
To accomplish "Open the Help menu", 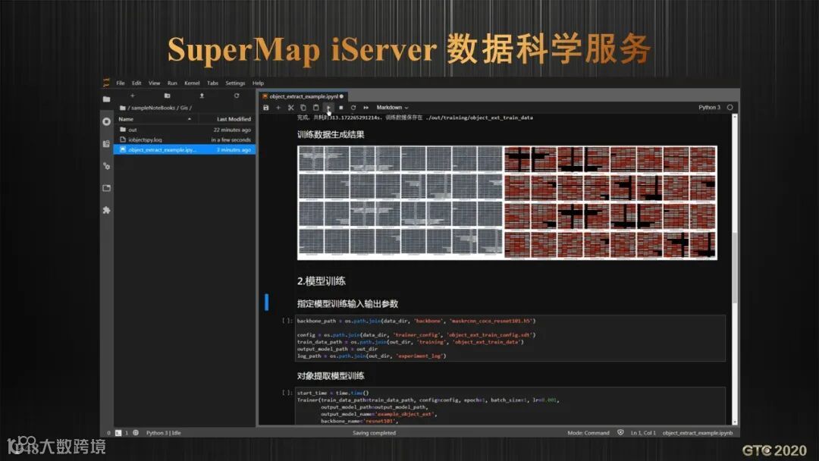I will click(x=258, y=83).
